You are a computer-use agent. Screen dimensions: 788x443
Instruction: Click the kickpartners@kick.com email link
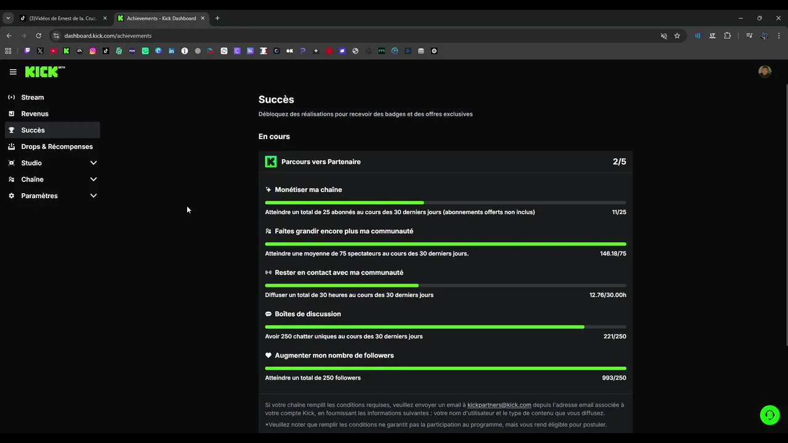pos(499,405)
